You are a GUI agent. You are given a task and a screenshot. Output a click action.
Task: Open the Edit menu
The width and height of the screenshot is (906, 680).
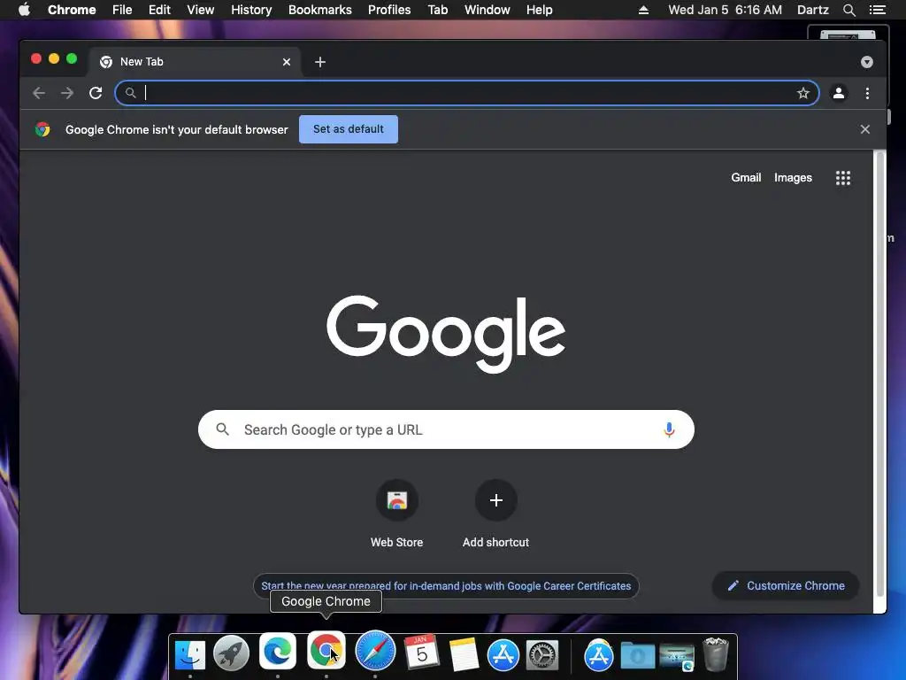159,10
